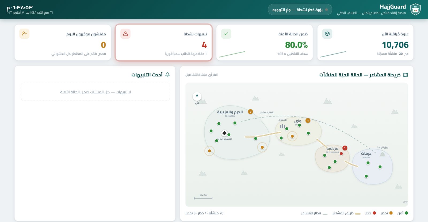Open the تنبيهات نشطة alerts card
Screen dimensions: 428x222
(164, 43)
